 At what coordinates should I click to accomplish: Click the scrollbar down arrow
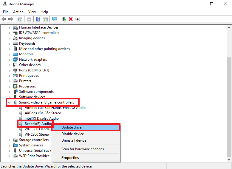[229, 159]
